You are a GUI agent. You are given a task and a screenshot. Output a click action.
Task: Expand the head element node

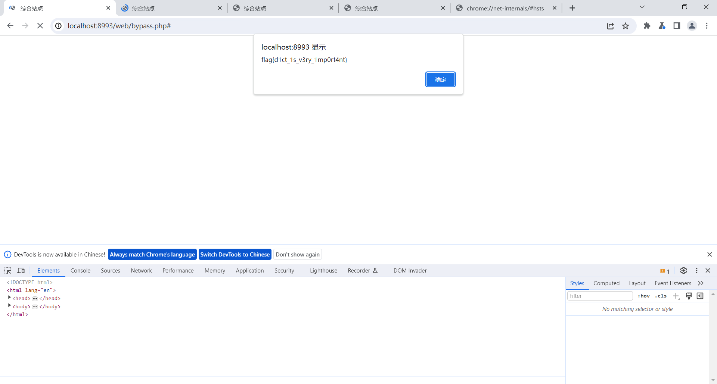pyautogui.click(x=9, y=298)
